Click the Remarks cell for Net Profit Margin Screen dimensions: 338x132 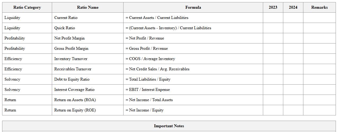tap(319, 38)
